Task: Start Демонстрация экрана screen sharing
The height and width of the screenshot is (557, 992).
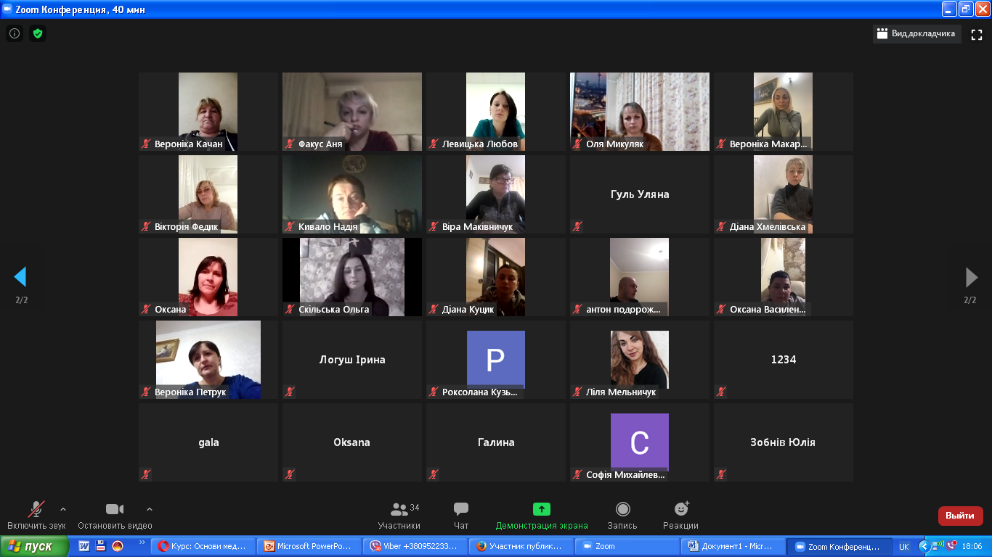Action: tap(542, 515)
